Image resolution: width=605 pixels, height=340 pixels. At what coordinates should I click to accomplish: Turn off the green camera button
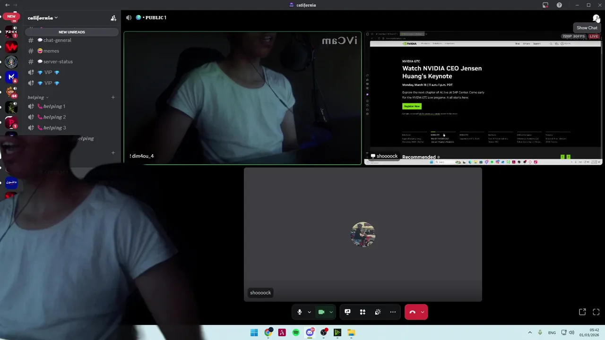pos(321,312)
